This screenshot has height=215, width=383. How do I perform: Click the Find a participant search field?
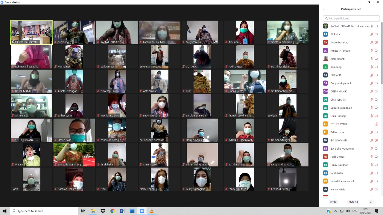[x=351, y=19]
